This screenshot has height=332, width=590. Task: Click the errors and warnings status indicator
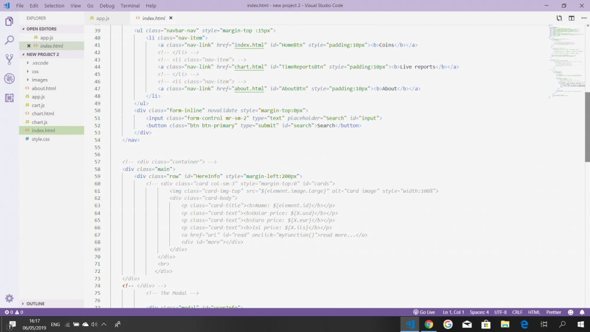14,313
